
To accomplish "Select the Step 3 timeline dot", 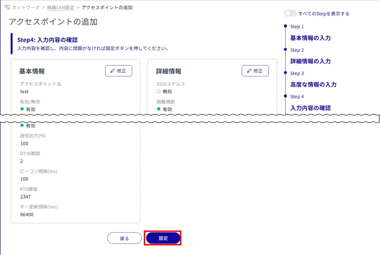I will pyautogui.click(x=285, y=73).
